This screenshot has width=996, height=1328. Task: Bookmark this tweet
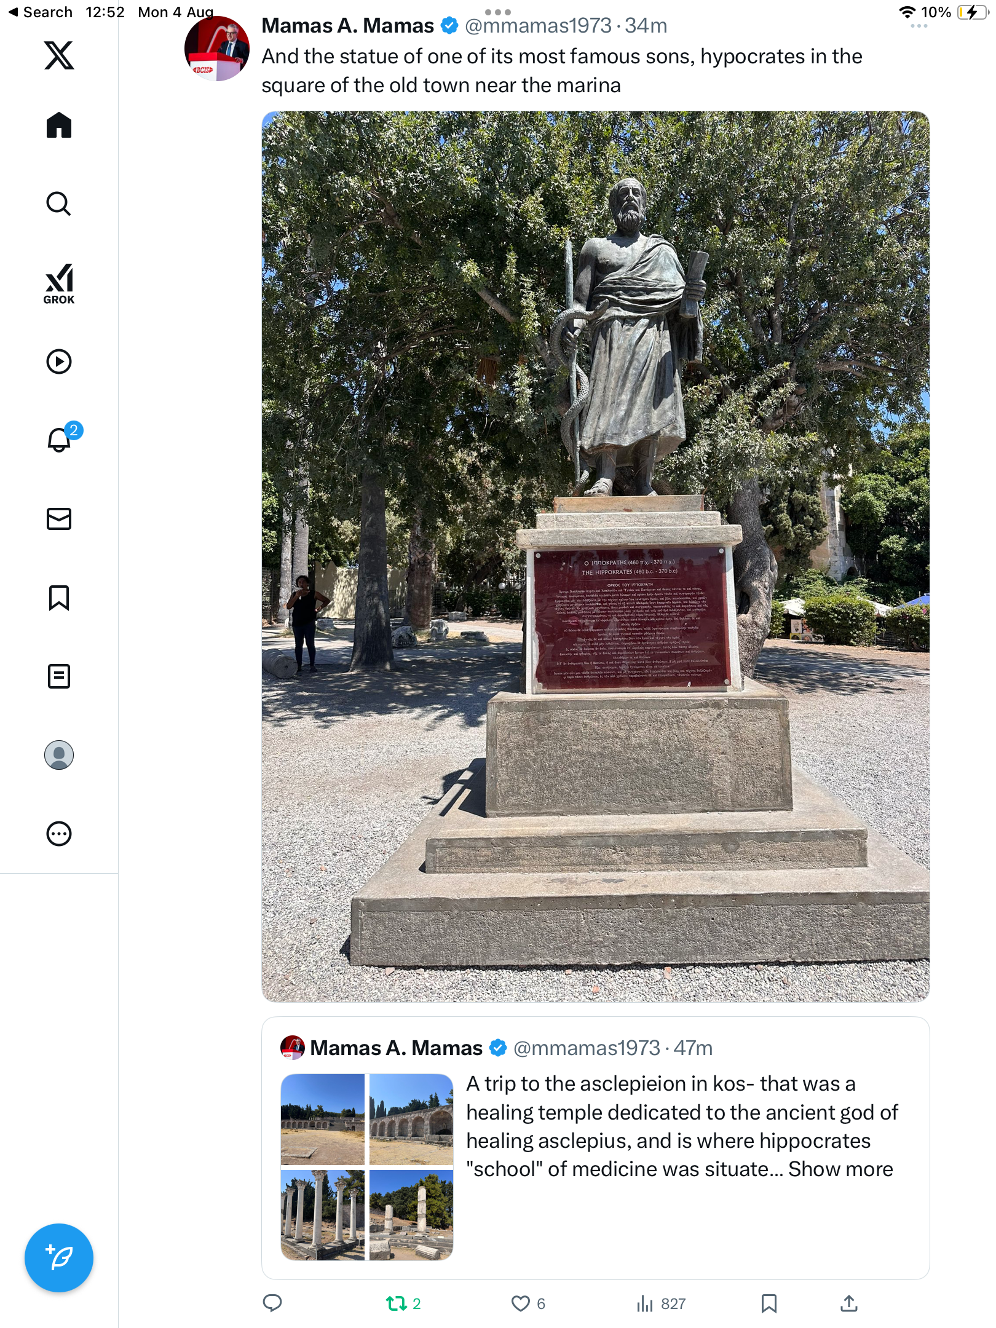click(x=769, y=1303)
